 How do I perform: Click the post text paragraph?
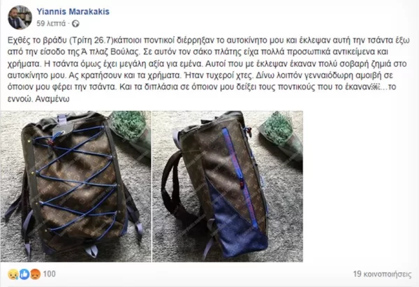pos(207,69)
